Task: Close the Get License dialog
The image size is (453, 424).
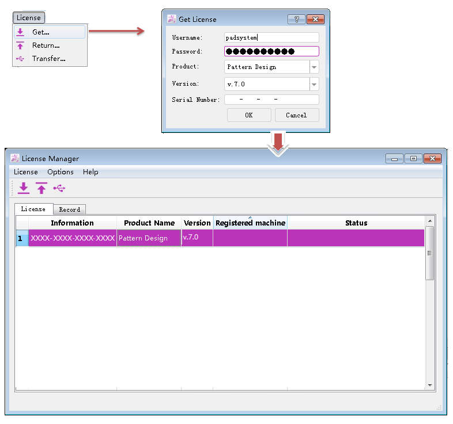Action: (315, 19)
